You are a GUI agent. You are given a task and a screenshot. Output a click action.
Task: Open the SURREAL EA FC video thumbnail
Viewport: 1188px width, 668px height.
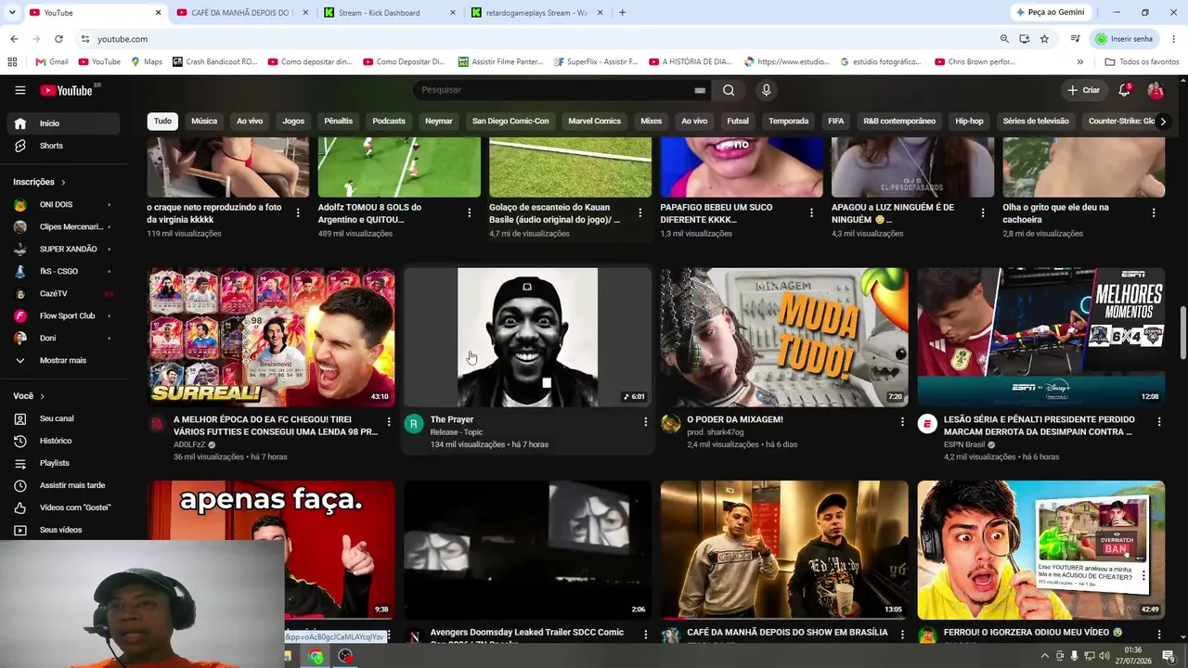[x=271, y=338]
